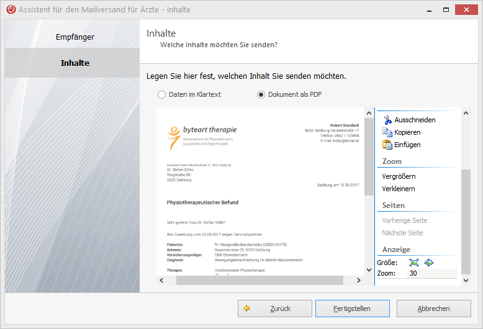Click the yellow back arrow icon on Zurück
Viewport: 483px width, 329px height.
(x=246, y=308)
